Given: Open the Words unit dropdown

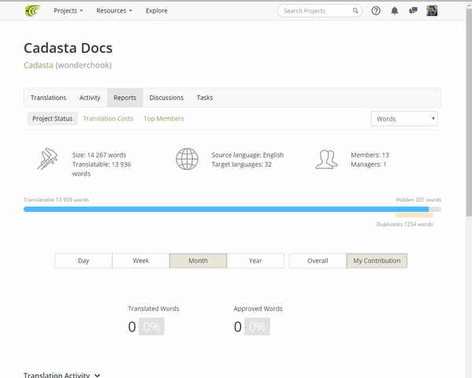Looking at the screenshot, I should (x=404, y=119).
